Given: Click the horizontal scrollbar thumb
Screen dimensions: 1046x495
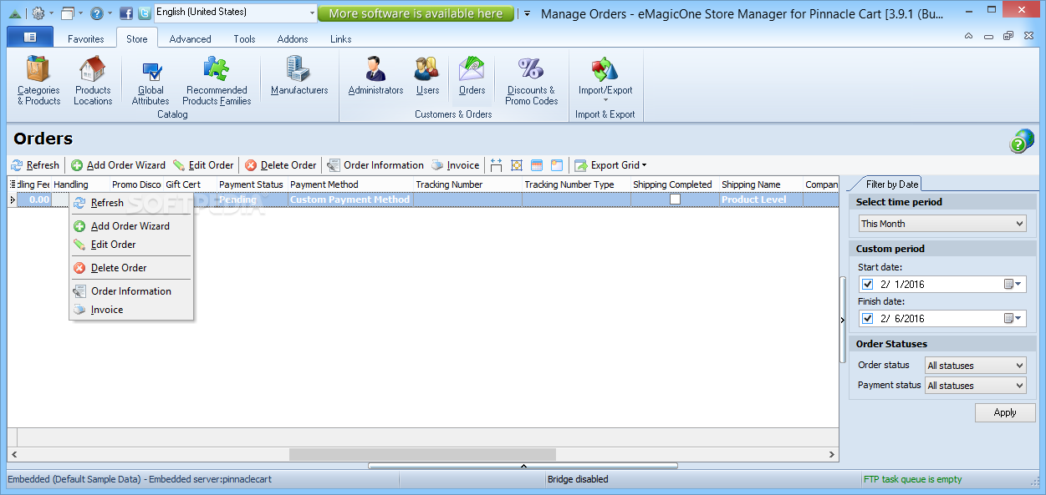Looking at the screenshot, I should tap(422, 455).
